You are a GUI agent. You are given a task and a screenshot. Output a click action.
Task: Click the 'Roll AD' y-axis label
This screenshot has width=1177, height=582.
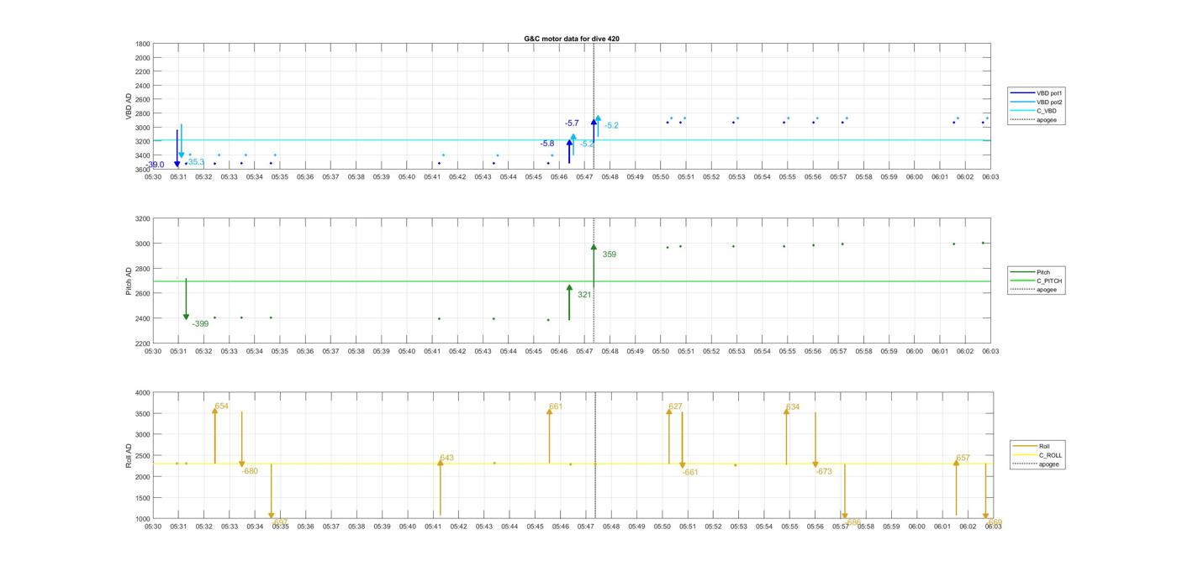click(129, 456)
